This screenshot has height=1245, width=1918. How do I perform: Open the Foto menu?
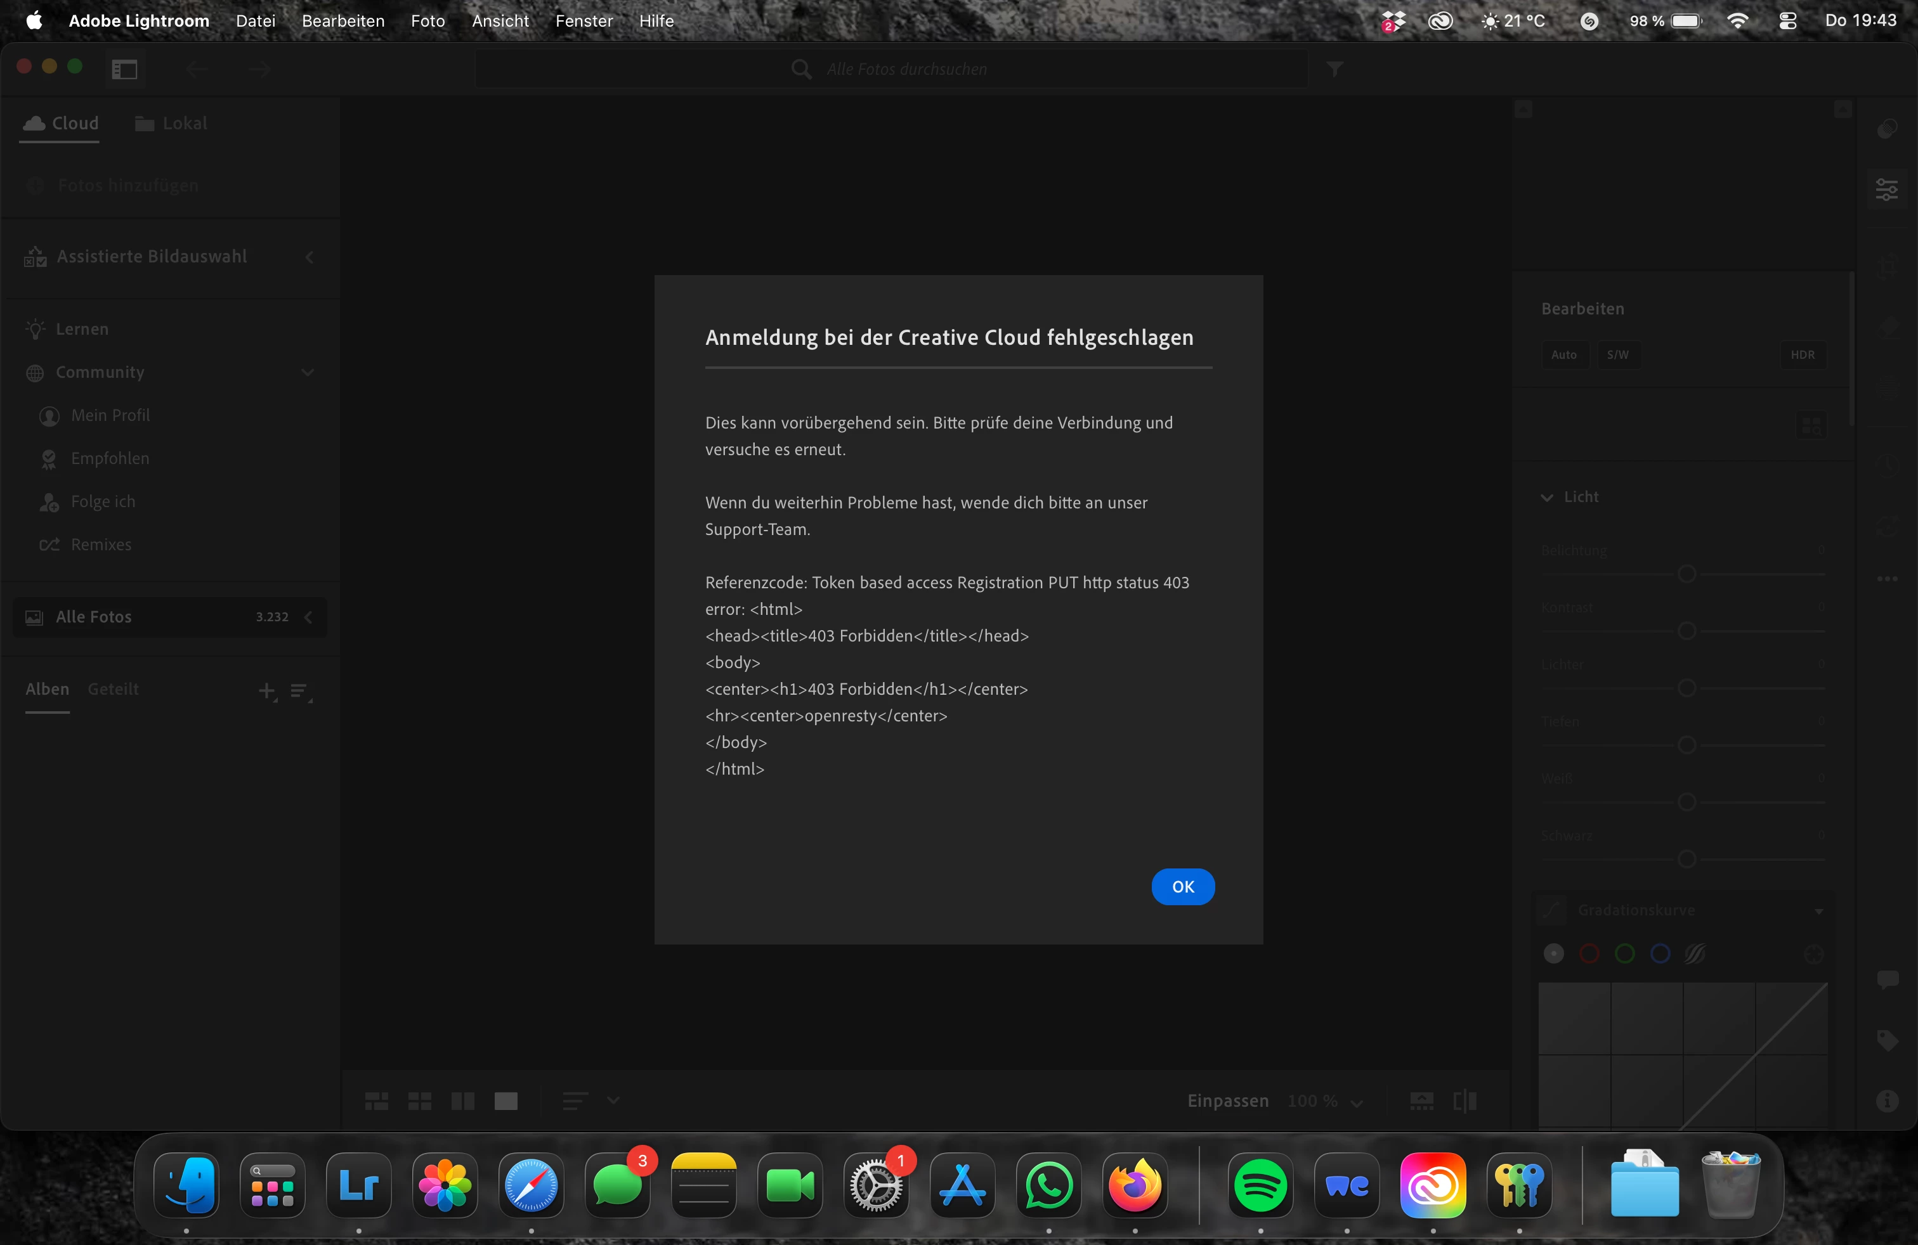click(428, 21)
